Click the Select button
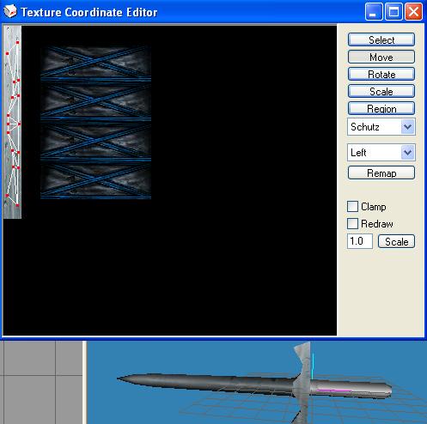This screenshot has width=427, height=424. click(x=381, y=39)
